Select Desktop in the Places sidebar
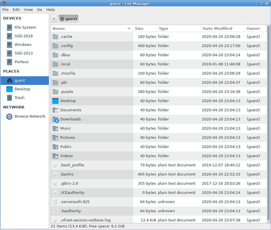 pos(22,89)
